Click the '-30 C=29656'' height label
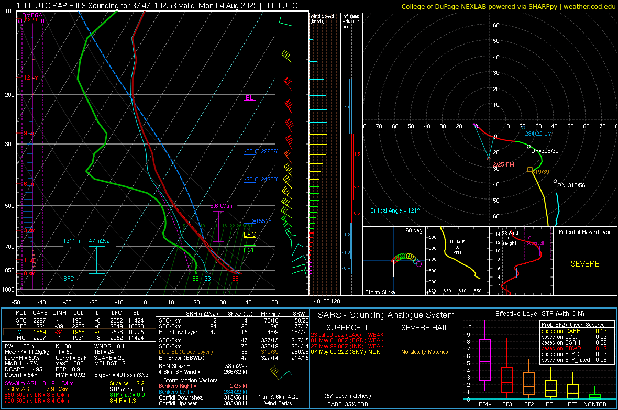This screenshot has height=410, width=618. 261,151
